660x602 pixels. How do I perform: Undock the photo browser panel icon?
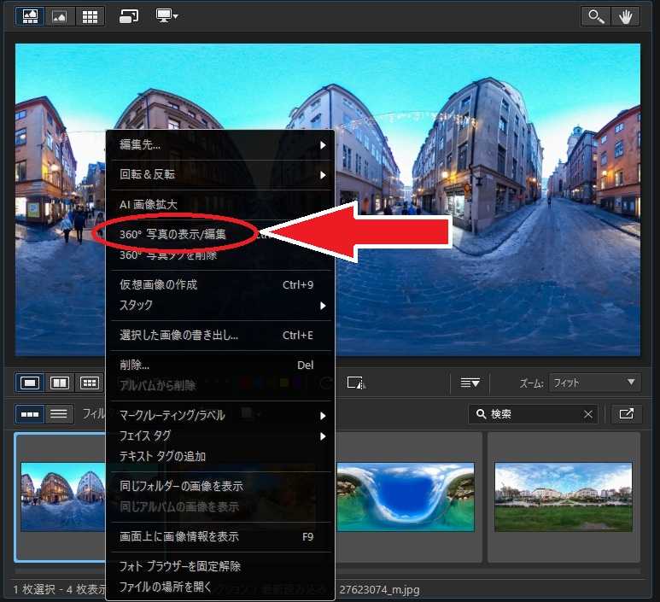tap(627, 414)
